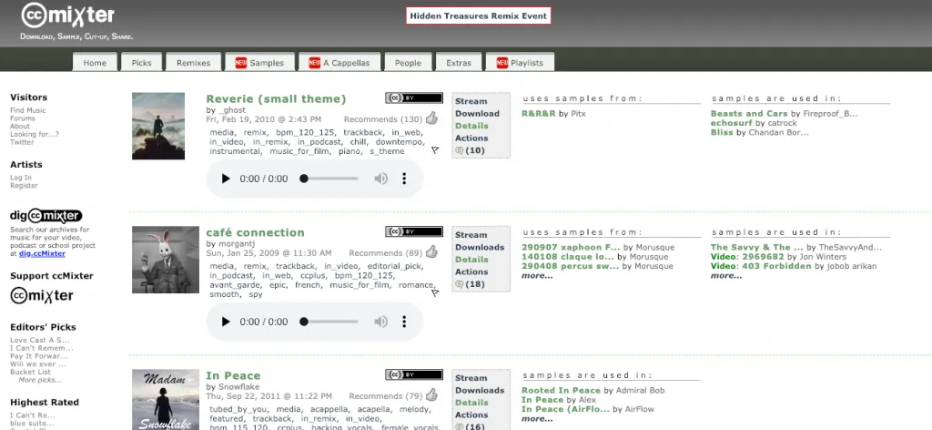Open the Forums link in sidebar

point(23,118)
